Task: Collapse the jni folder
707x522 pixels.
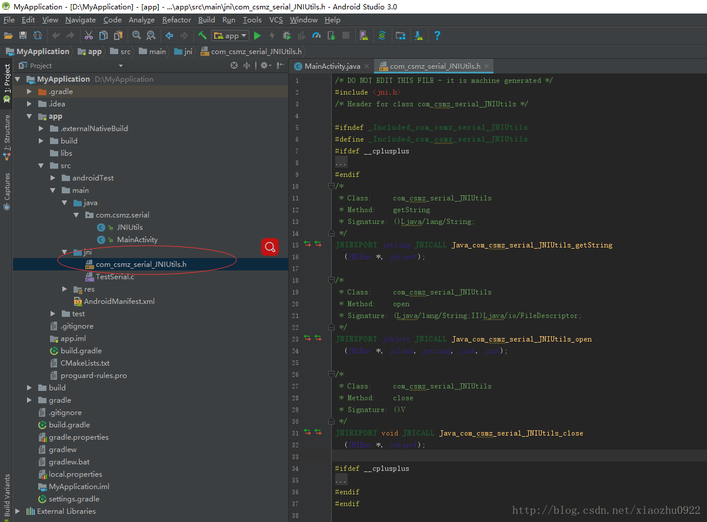Action: [x=65, y=252]
